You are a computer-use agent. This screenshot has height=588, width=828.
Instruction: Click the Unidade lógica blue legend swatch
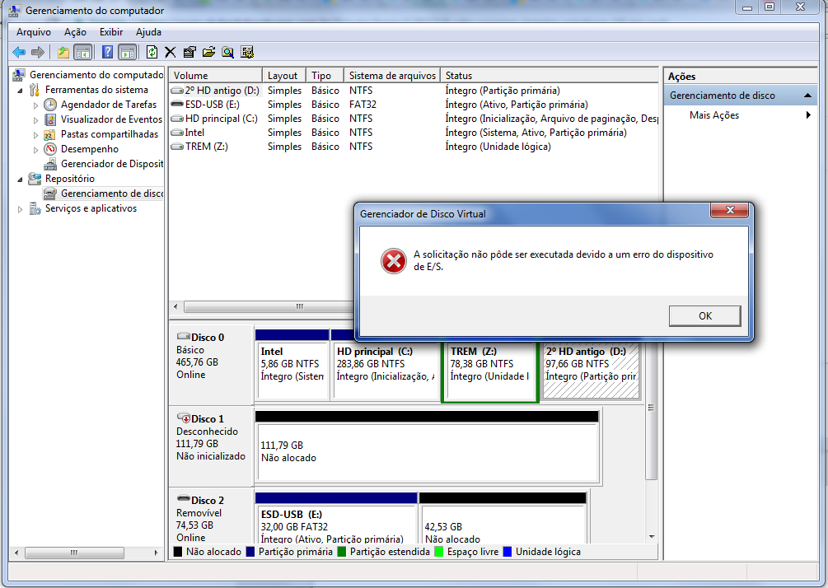(x=508, y=552)
